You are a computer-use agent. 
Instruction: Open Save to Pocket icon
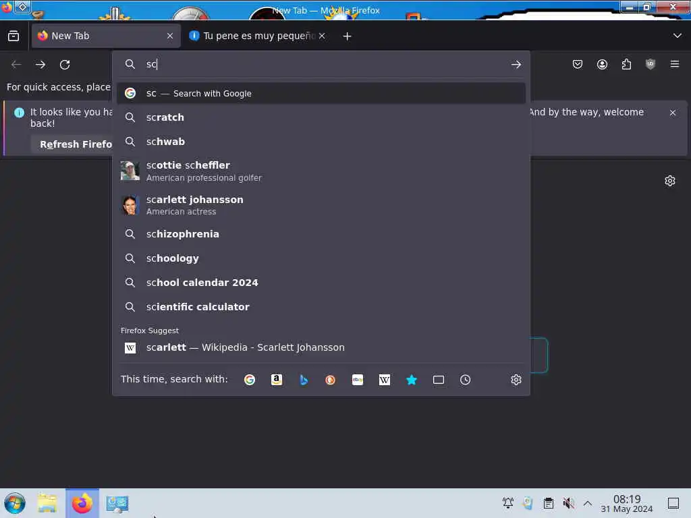[578, 65]
